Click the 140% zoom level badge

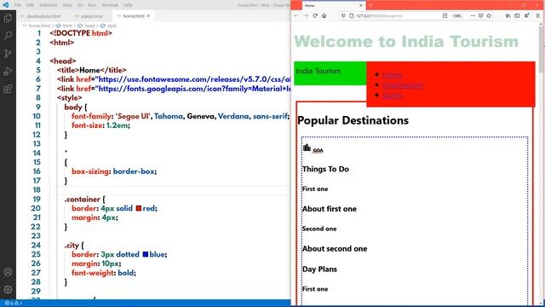click(x=457, y=15)
